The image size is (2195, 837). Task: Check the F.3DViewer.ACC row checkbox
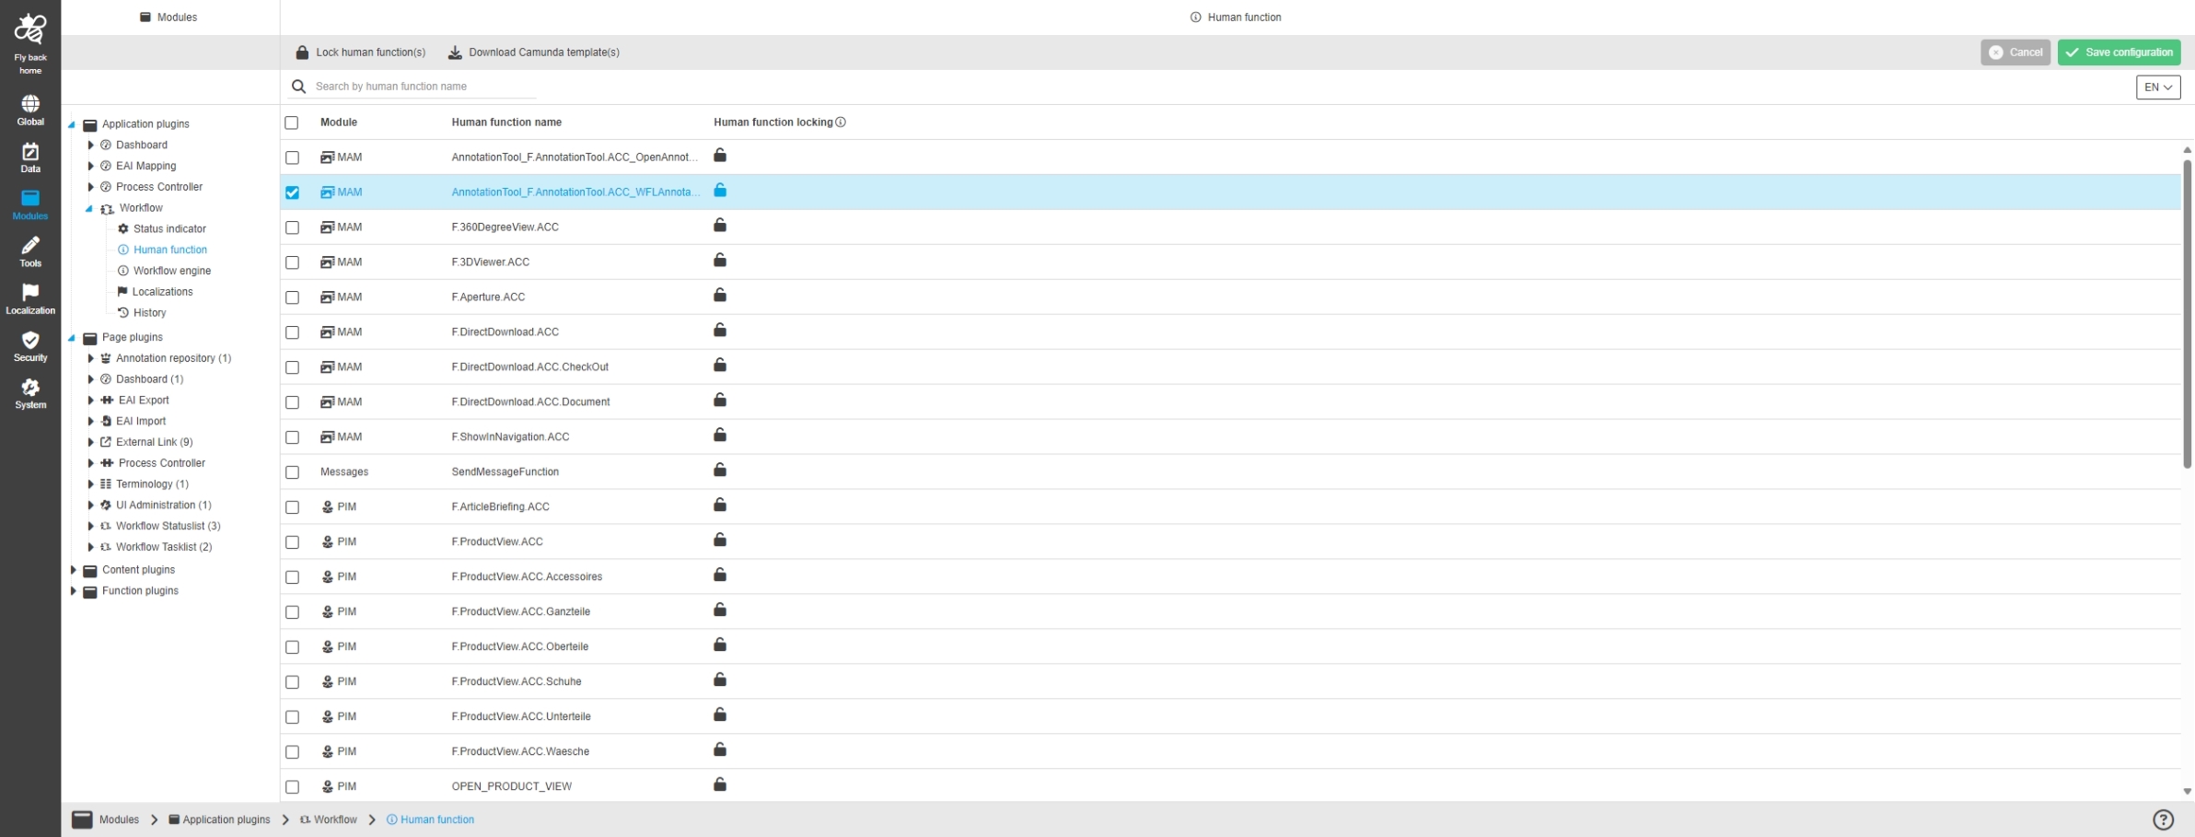coord(292,262)
